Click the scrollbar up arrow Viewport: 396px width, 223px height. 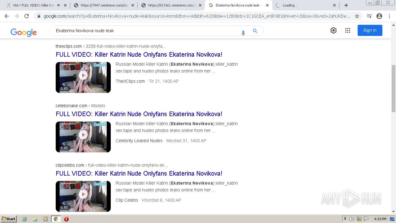394,25
